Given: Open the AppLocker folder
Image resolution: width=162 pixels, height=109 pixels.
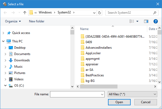Looking at the screenshot, I should pos(93,53).
